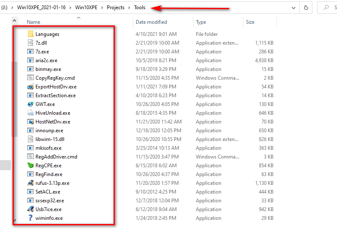The height and width of the screenshot is (229, 337).
Task: Go to the (J:) drive breadcrumb
Action: pyautogui.click(x=4, y=8)
